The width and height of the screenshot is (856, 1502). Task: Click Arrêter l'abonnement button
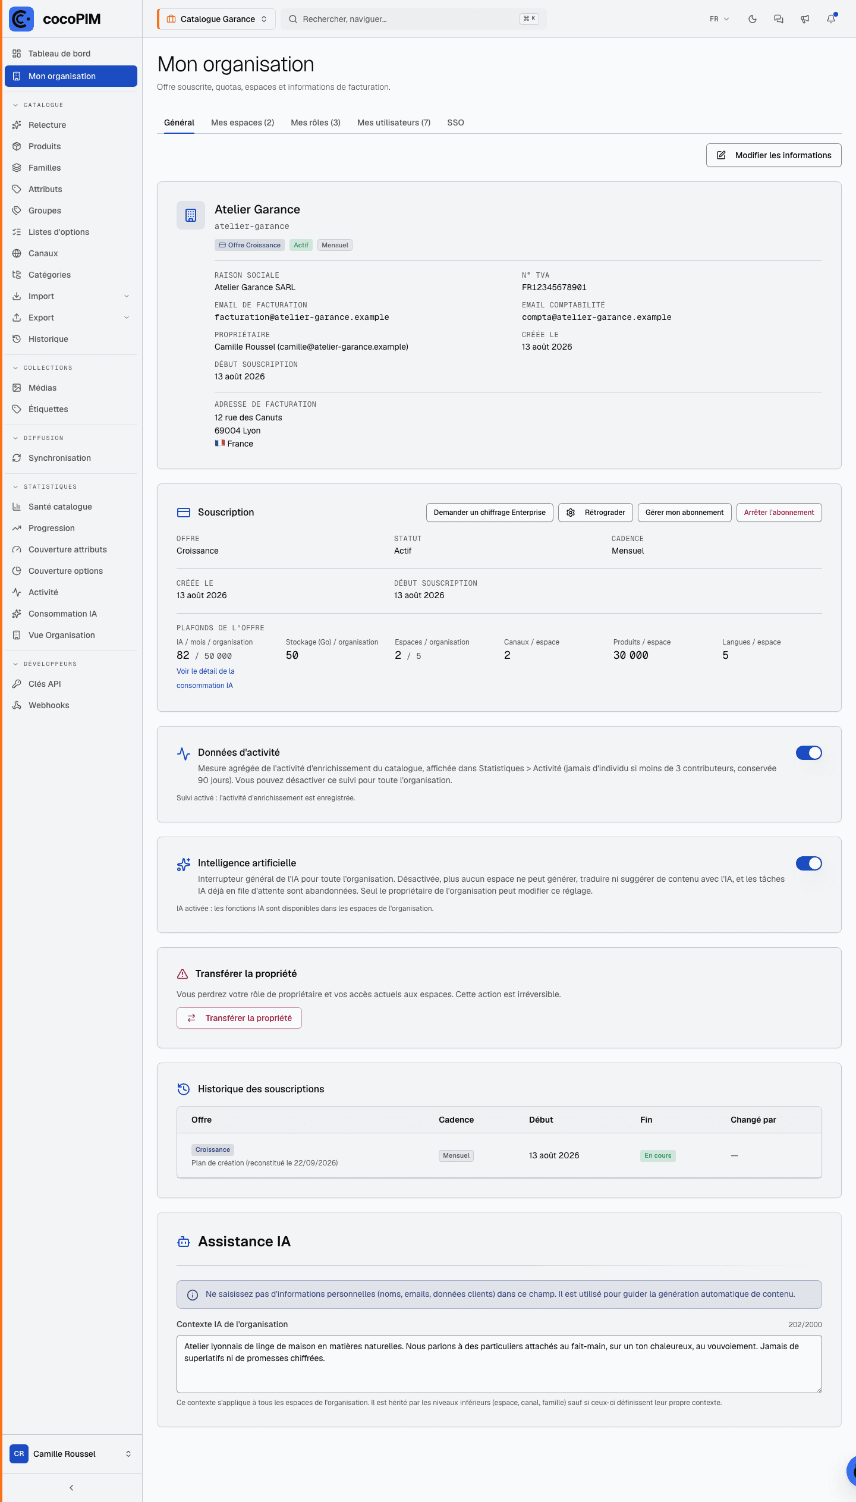click(779, 513)
